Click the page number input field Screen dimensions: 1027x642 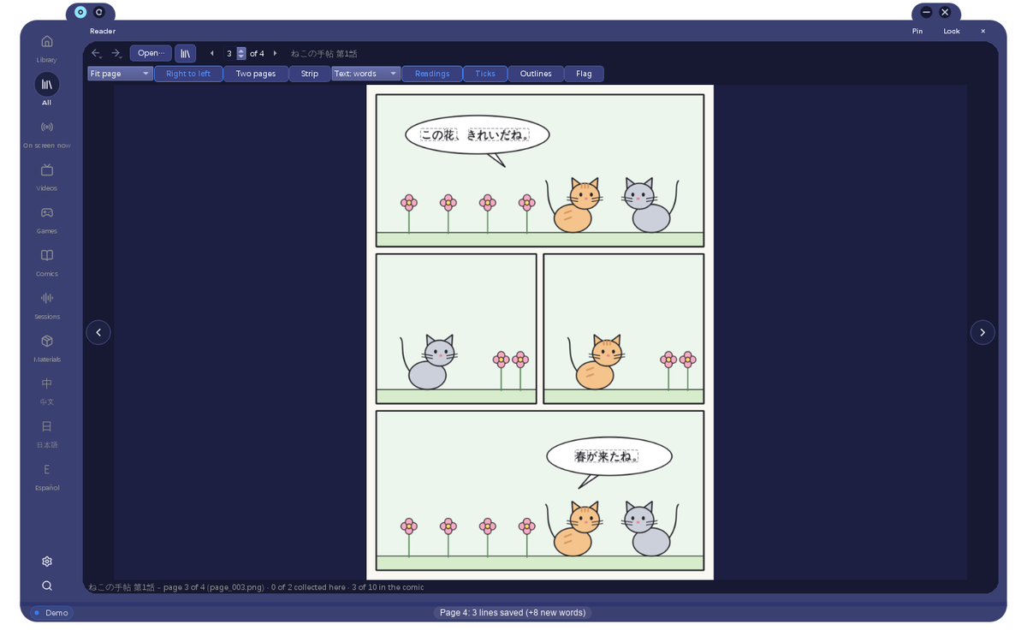pos(229,53)
